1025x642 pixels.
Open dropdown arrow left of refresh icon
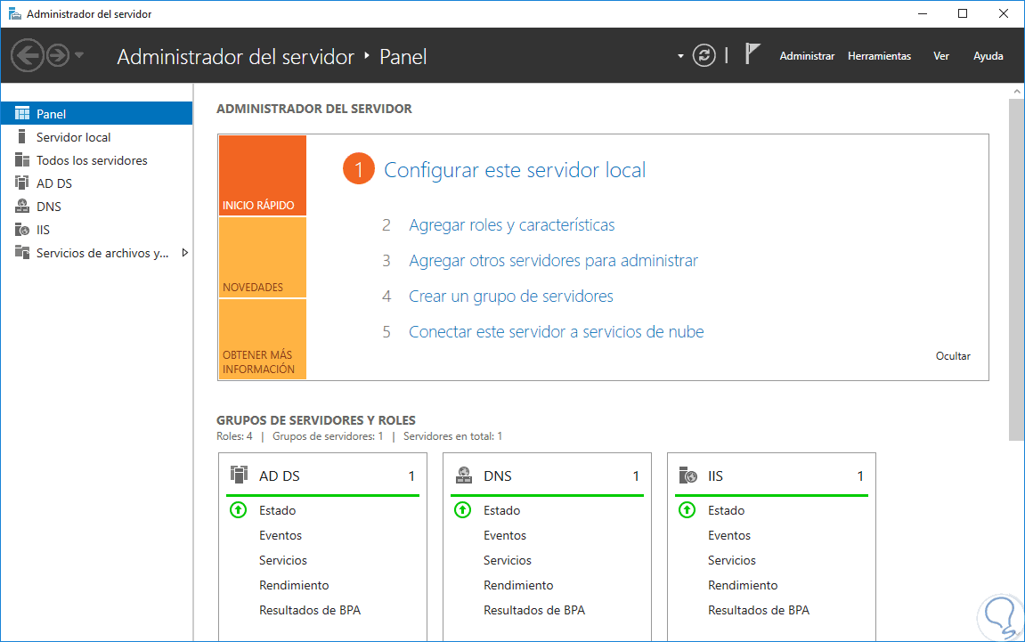[680, 56]
